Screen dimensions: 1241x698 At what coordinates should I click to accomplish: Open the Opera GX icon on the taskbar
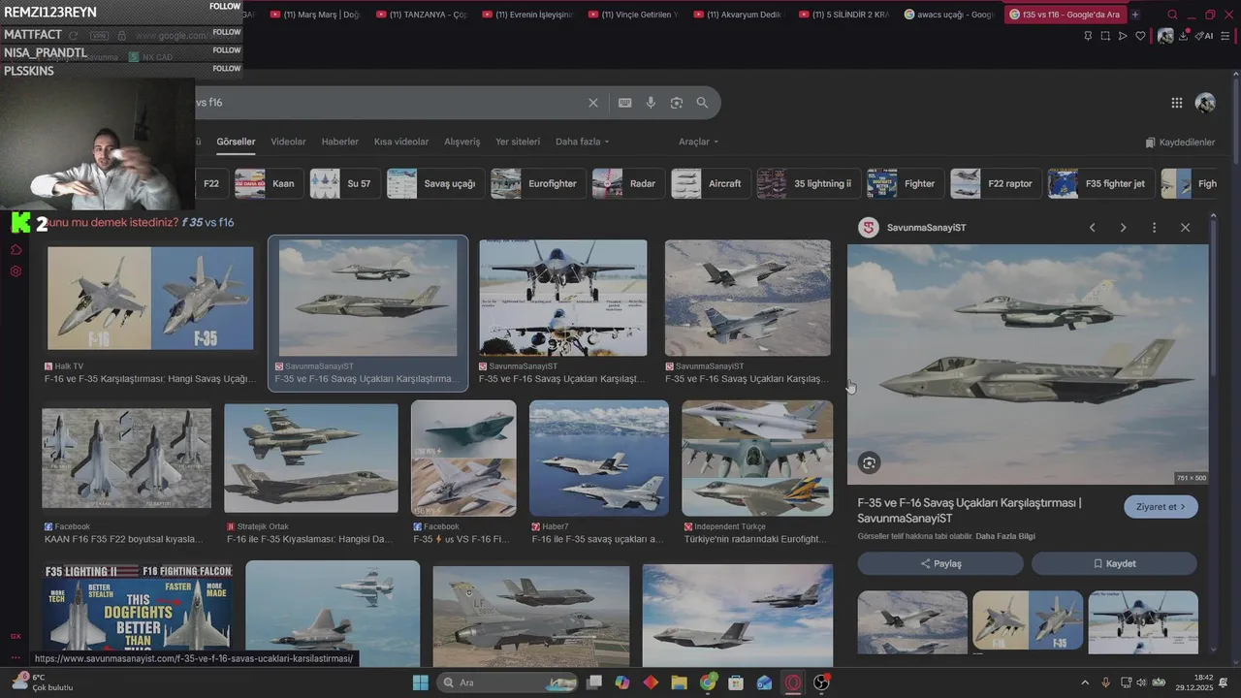point(793,682)
